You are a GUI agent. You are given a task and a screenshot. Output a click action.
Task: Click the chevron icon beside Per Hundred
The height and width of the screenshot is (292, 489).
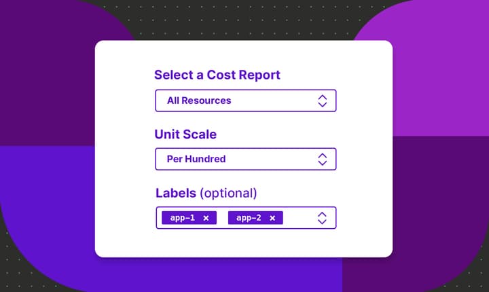click(x=323, y=159)
